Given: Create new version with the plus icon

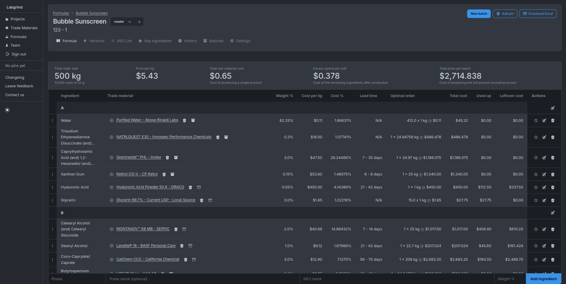Looking at the screenshot, I should pyautogui.click(x=139, y=22).
